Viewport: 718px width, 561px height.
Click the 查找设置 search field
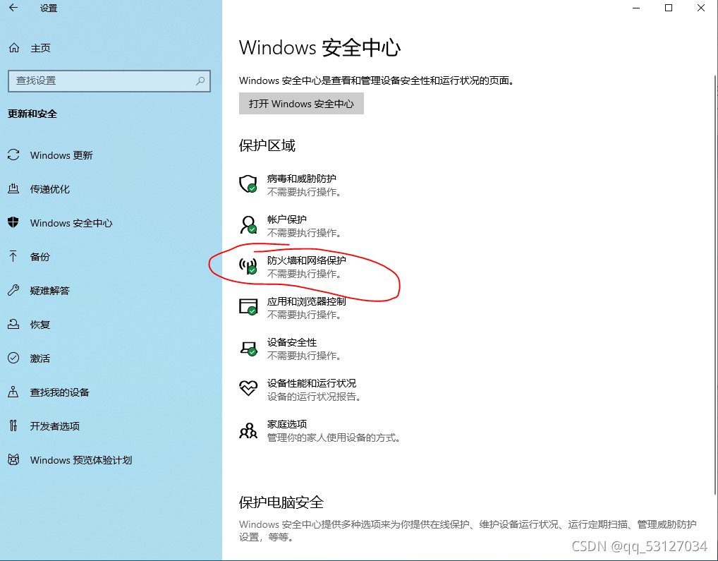click(x=109, y=81)
